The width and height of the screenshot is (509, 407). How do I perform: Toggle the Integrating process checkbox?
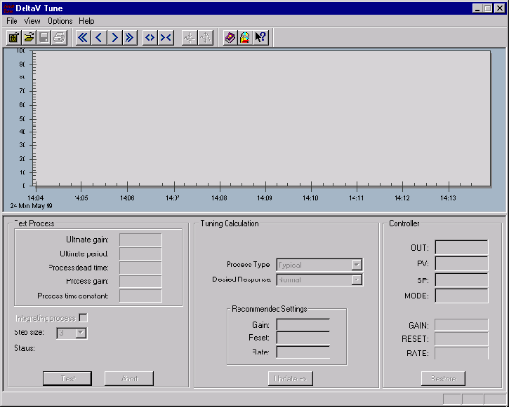pyautogui.click(x=84, y=318)
